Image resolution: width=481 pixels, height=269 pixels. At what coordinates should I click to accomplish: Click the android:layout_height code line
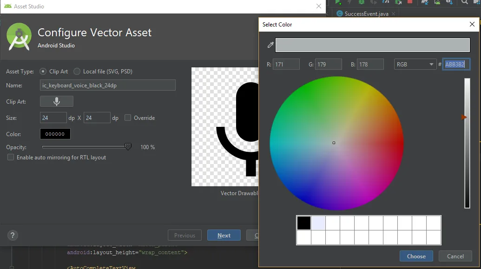pos(127,252)
